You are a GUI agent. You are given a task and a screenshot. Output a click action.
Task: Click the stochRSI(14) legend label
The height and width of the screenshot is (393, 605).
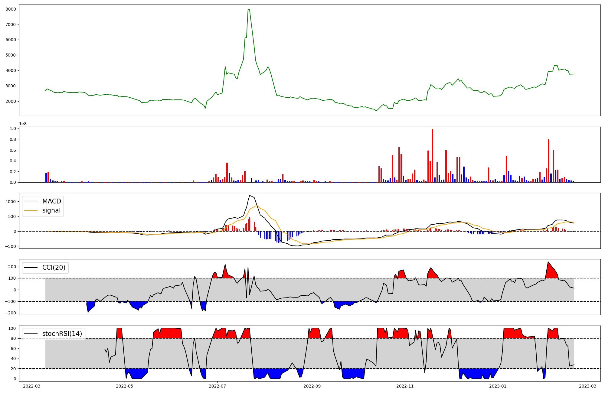click(62, 334)
